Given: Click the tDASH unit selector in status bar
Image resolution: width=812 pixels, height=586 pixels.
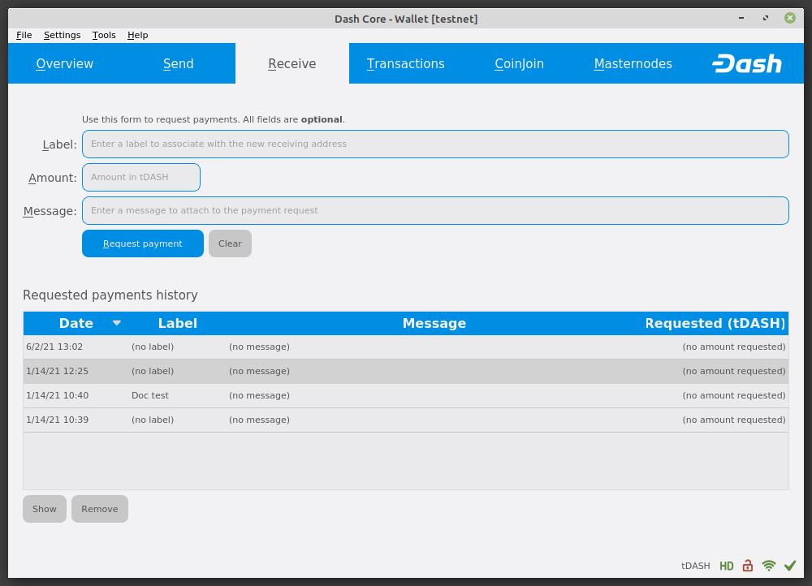Looking at the screenshot, I should point(696,566).
